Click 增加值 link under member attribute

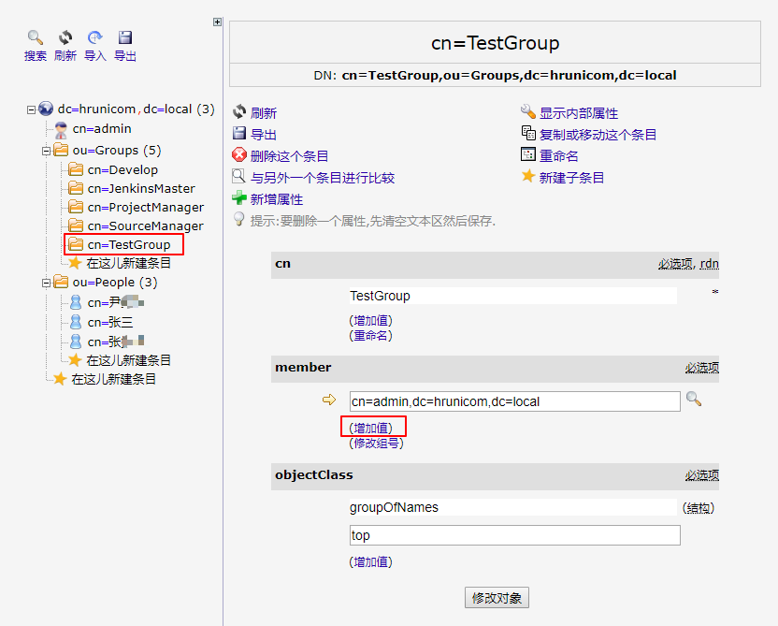click(x=370, y=428)
